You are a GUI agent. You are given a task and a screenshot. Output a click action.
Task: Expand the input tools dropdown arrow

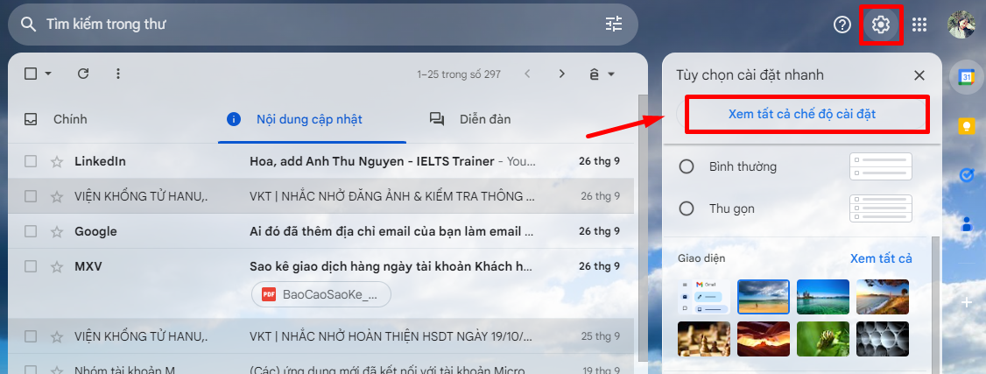(611, 74)
